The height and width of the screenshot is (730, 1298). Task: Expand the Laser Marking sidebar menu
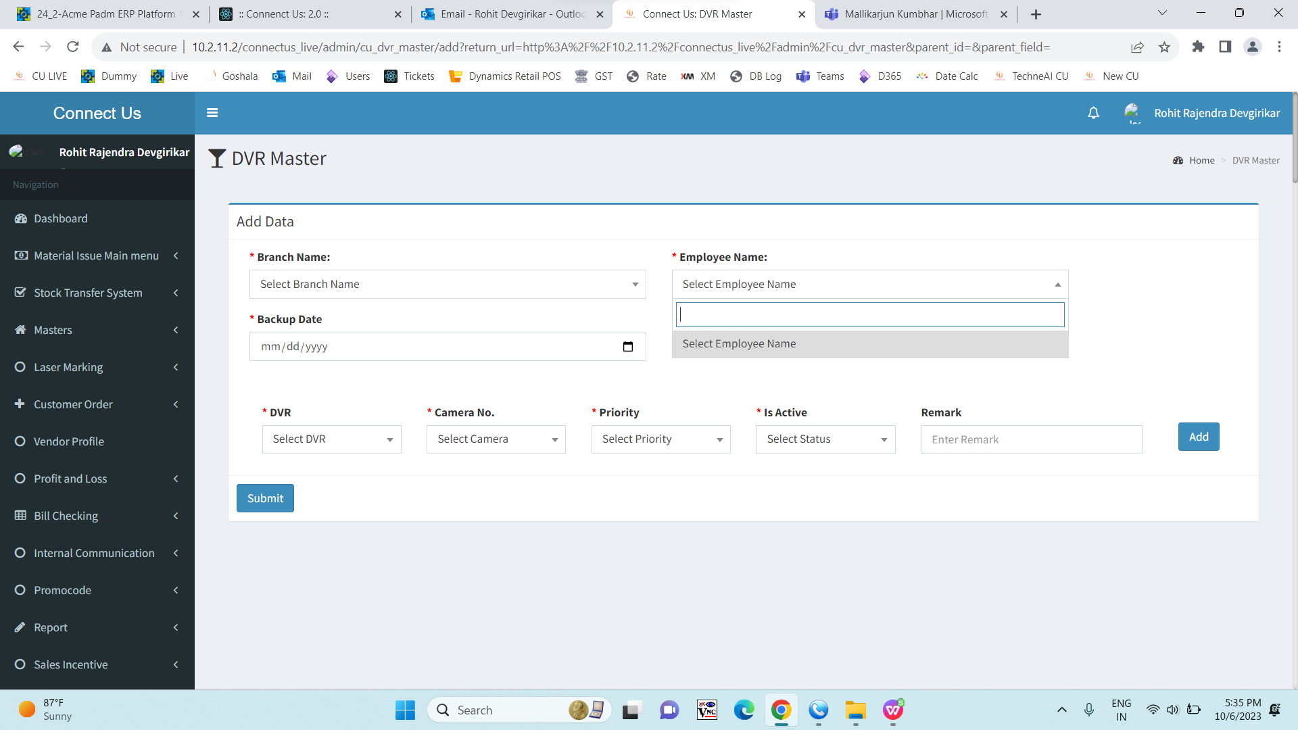pos(97,367)
